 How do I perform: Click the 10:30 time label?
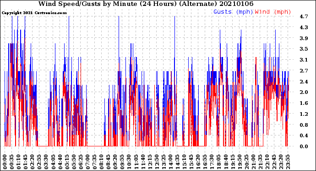129,162
